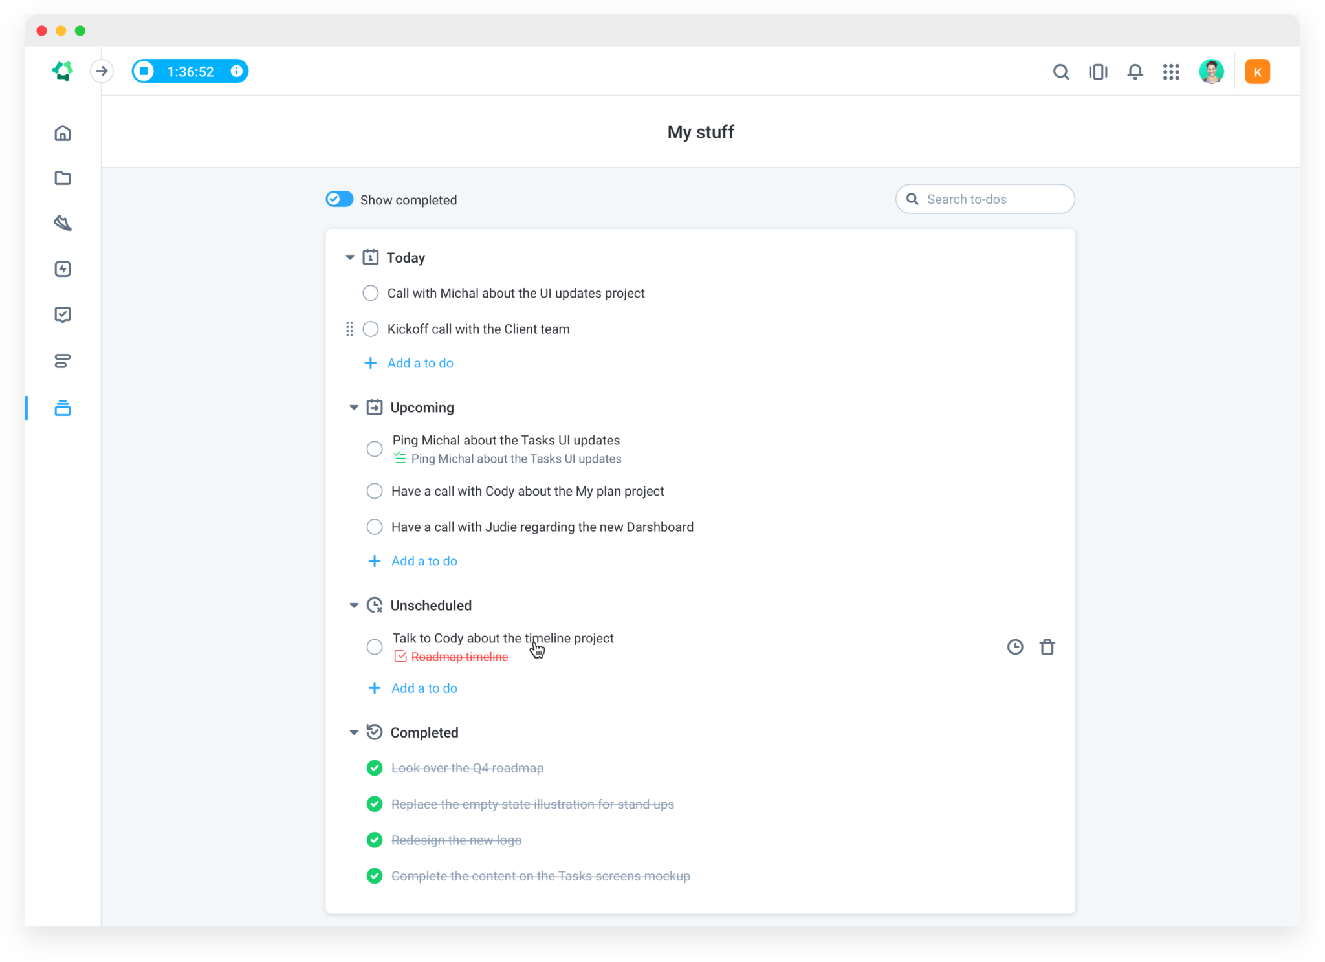Open the tasks checkmark icon in sidebar

(x=63, y=314)
